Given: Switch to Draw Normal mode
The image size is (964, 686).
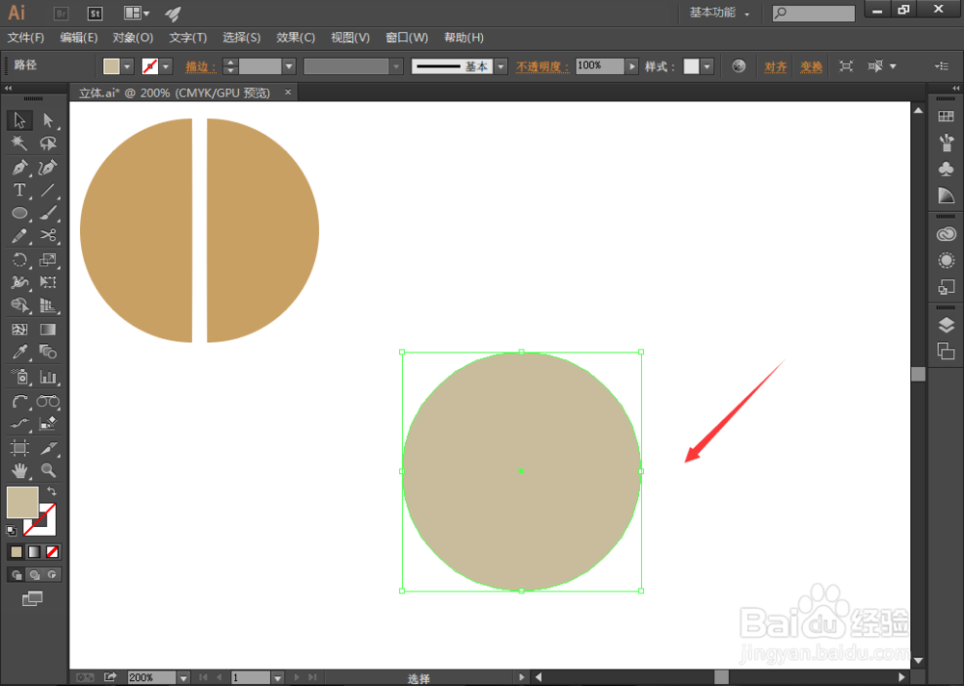Looking at the screenshot, I should [16, 575].
